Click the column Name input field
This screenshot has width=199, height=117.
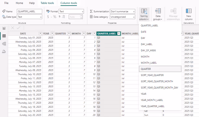30,11
